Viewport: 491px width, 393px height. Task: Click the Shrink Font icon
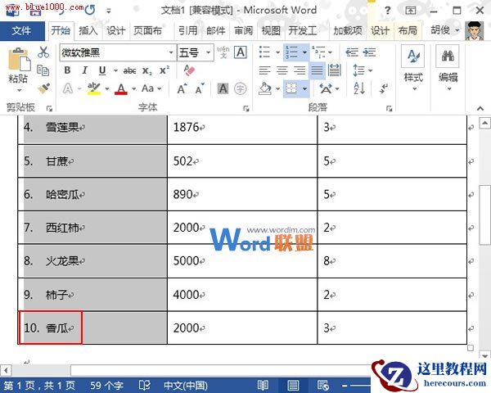(200, 88)
